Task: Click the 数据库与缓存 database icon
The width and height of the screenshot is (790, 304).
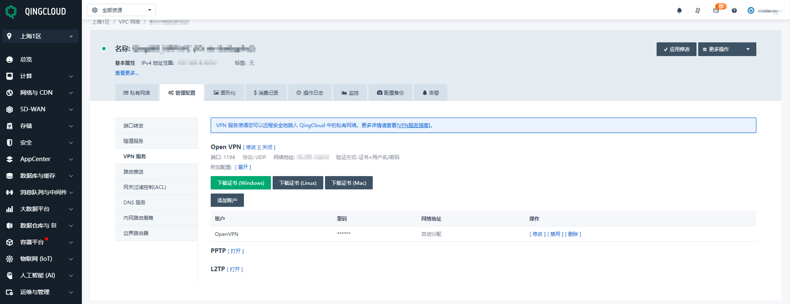Action: [10, 176]
